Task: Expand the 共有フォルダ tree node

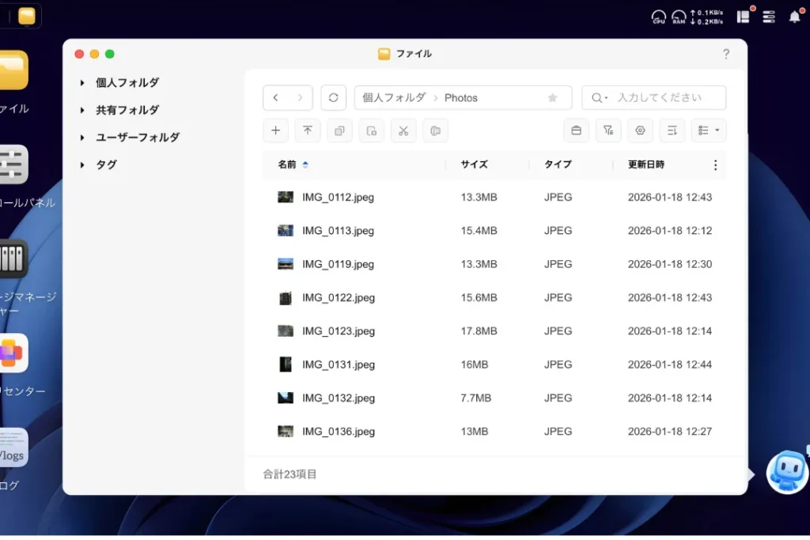Action: point(82,111)
